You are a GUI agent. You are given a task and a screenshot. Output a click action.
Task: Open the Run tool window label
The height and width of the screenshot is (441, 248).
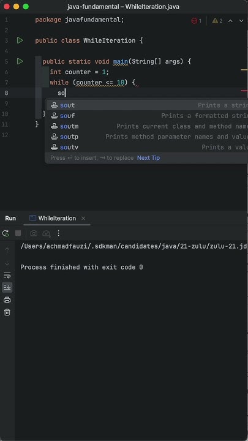(x=10, y=218)
